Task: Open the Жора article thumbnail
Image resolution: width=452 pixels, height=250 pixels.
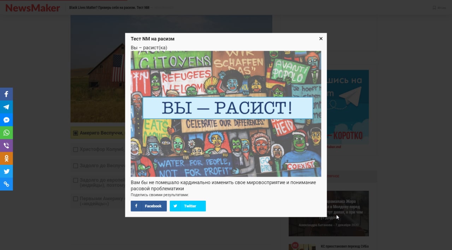Action: point(329,213)
